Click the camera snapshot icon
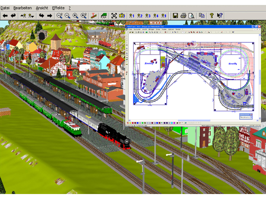 click(122, 15)
